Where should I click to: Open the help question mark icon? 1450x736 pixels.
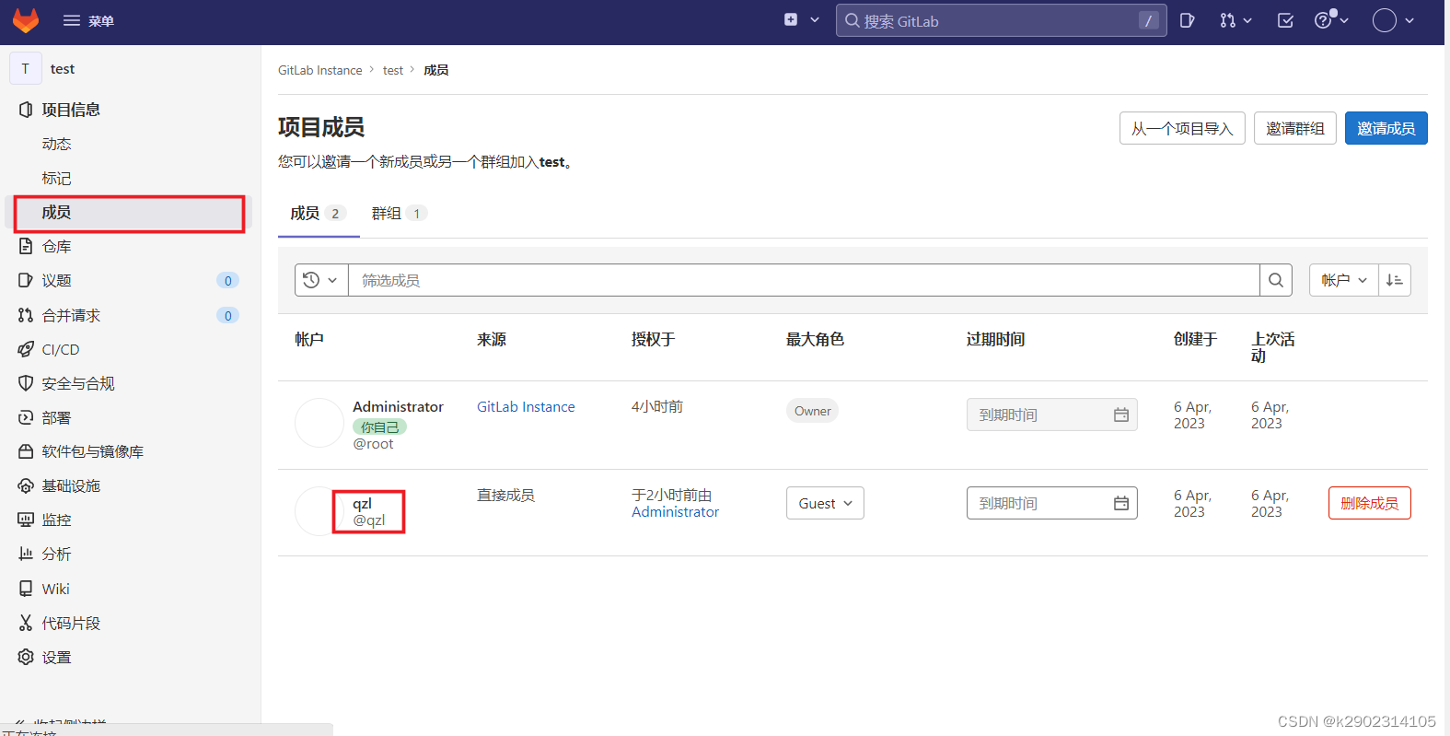click(1323, 20)
